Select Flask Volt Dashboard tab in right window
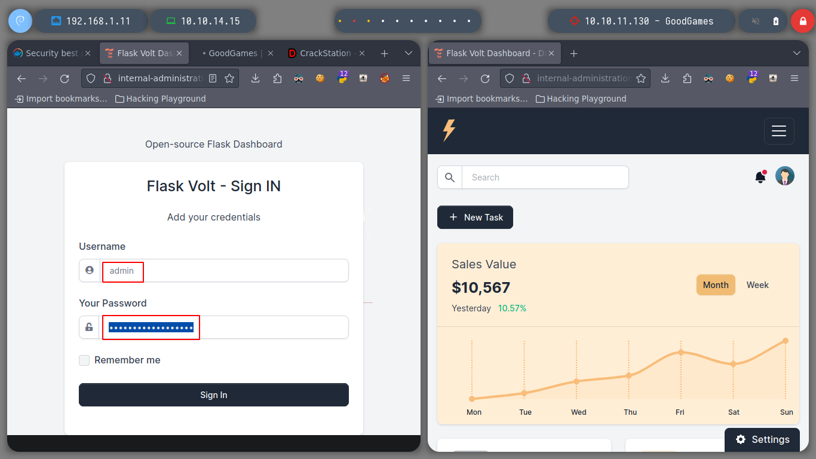Viewport: 816px width, 459px height. click(x=495, y=53)
